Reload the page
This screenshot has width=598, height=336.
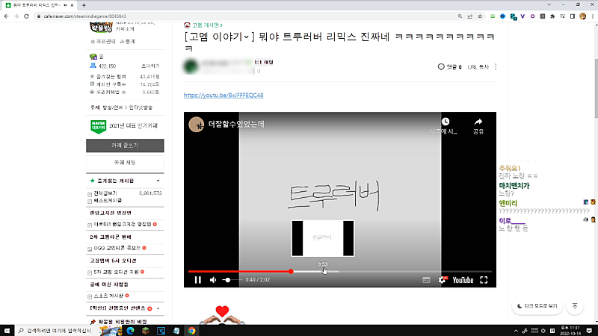26,16
